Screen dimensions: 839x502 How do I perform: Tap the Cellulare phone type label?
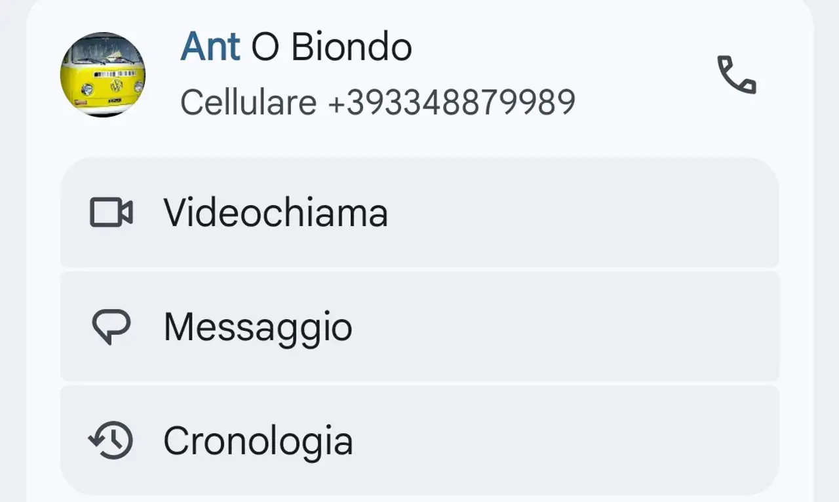(x=248, y=102)
